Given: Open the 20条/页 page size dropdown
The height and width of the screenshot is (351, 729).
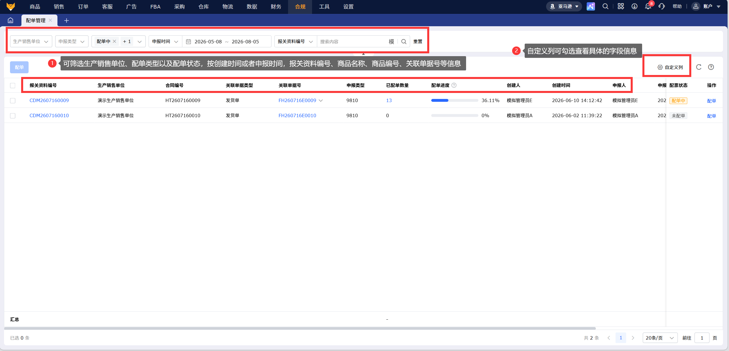Looking at the screenshot, I should [660, 338].
